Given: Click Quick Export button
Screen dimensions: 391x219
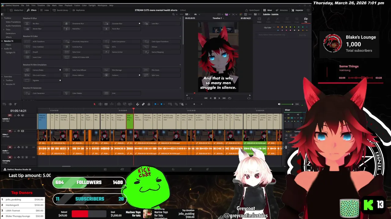Looking at the screenshot, I should pyautogui.click(x=252, y=10).
